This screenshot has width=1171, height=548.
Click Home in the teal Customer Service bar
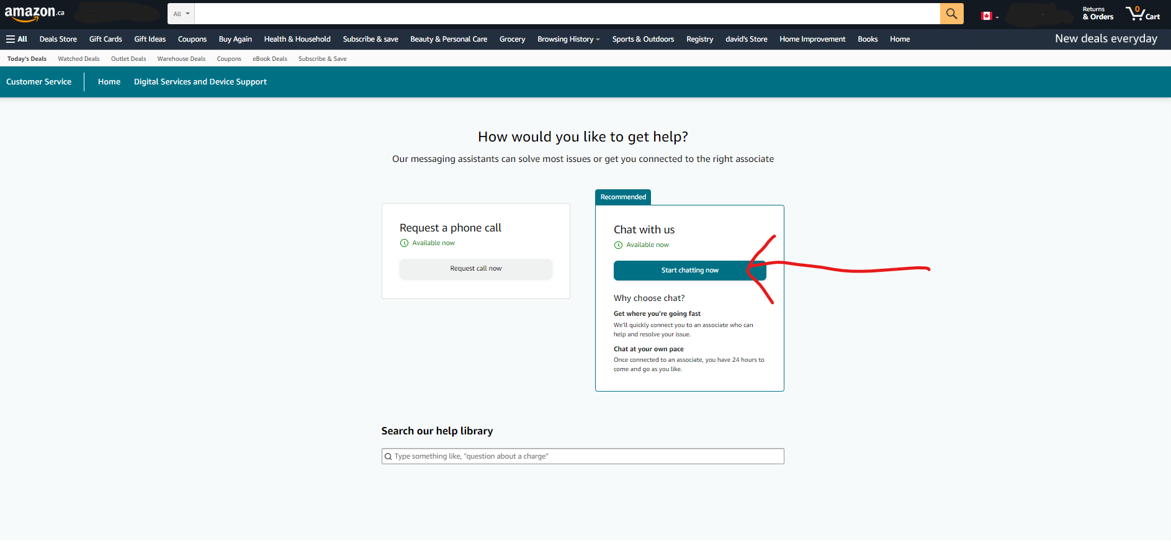pos(109,82)
